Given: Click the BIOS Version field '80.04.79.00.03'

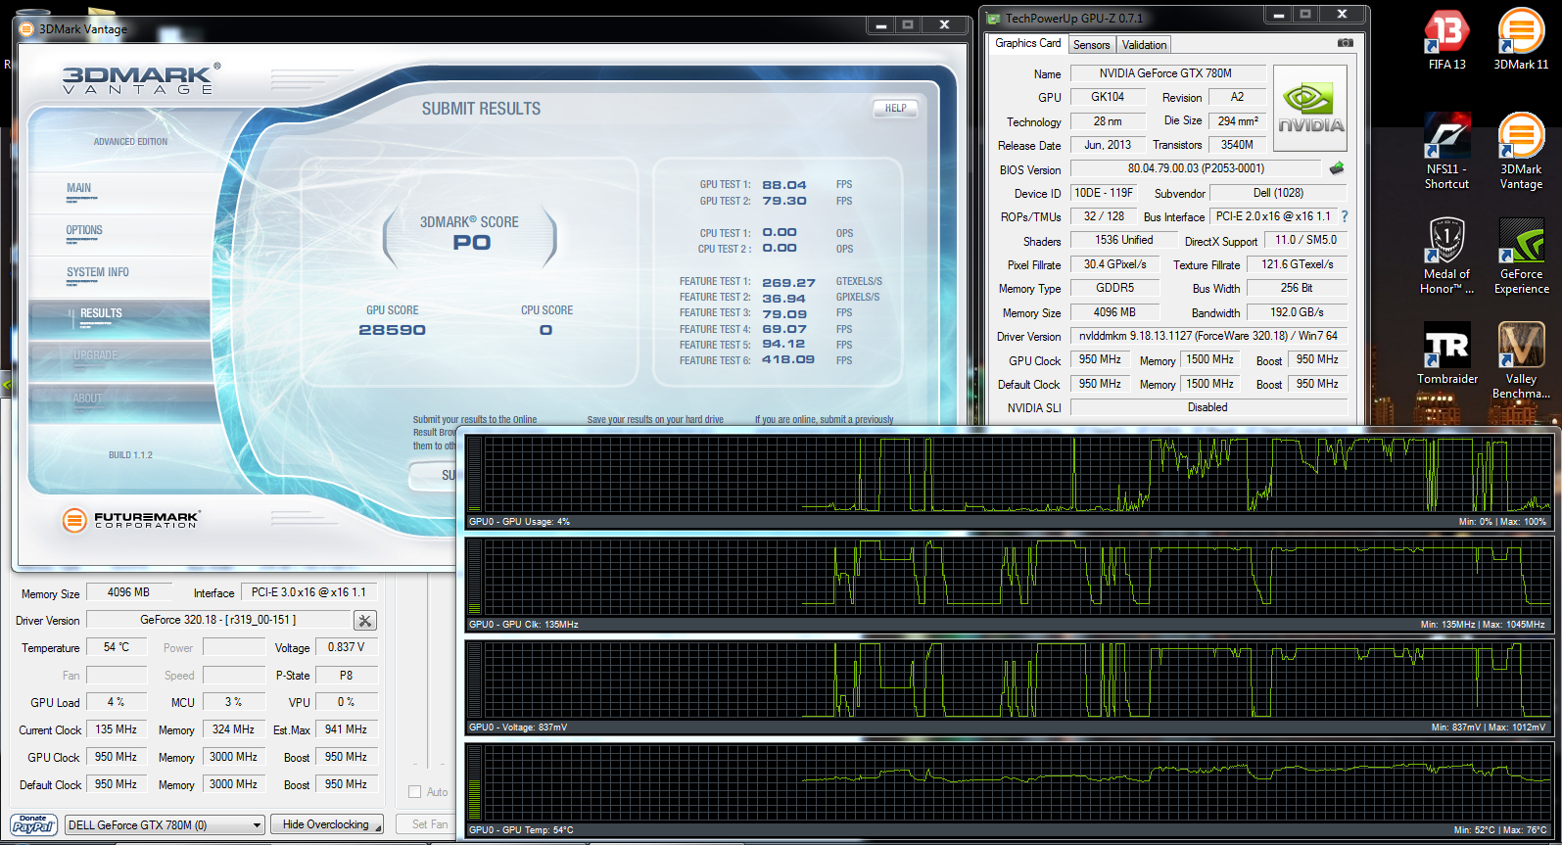Looking at the screenshot, I should [x=1196, y=168].
